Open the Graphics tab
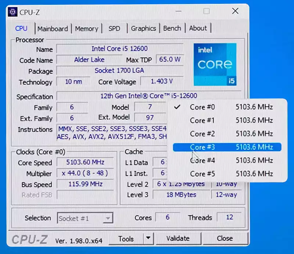 point(143,29)
